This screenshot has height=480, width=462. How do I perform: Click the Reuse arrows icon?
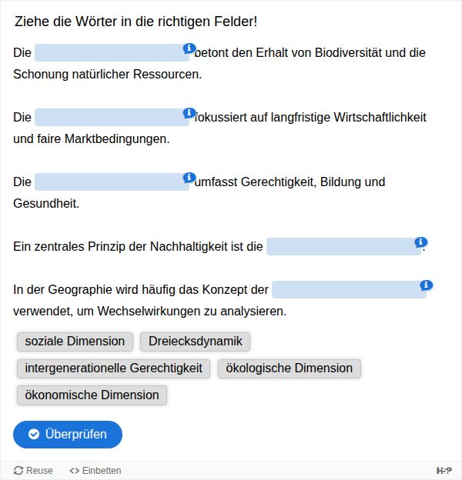click(x=18, y=471)
